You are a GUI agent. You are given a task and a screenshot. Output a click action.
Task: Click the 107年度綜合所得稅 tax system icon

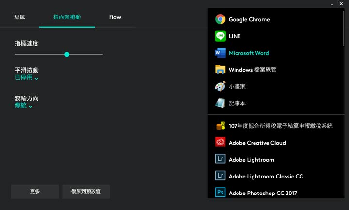[x=220, y=126]
